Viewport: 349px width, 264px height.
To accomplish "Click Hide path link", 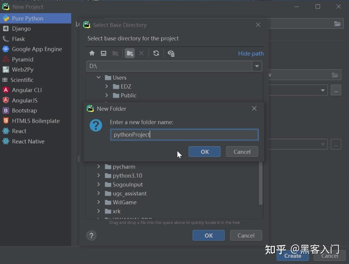I will pyautogui.click(x=250, y=53).
